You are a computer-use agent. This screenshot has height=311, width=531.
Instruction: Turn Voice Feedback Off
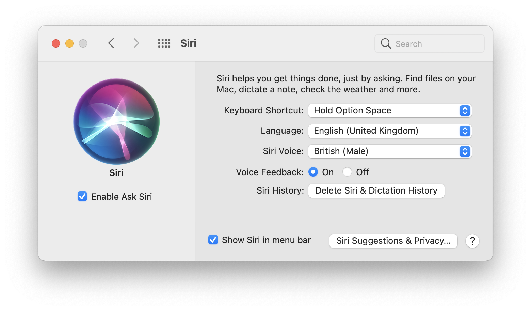tap(347, 172)
